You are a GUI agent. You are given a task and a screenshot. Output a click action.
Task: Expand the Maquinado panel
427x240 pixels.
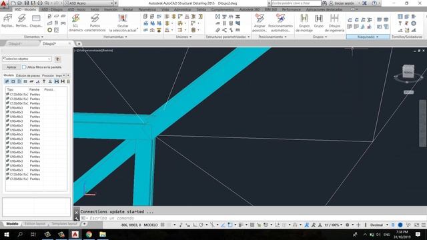[x=368, y=37]
